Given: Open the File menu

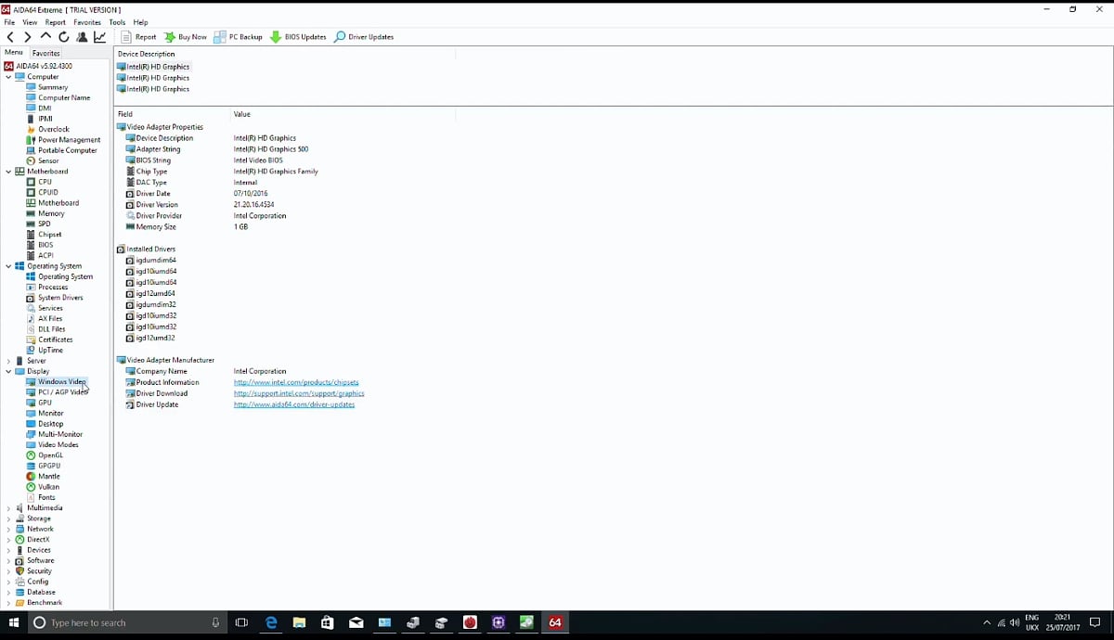Looking at the screenshot, I should [8, 22].
